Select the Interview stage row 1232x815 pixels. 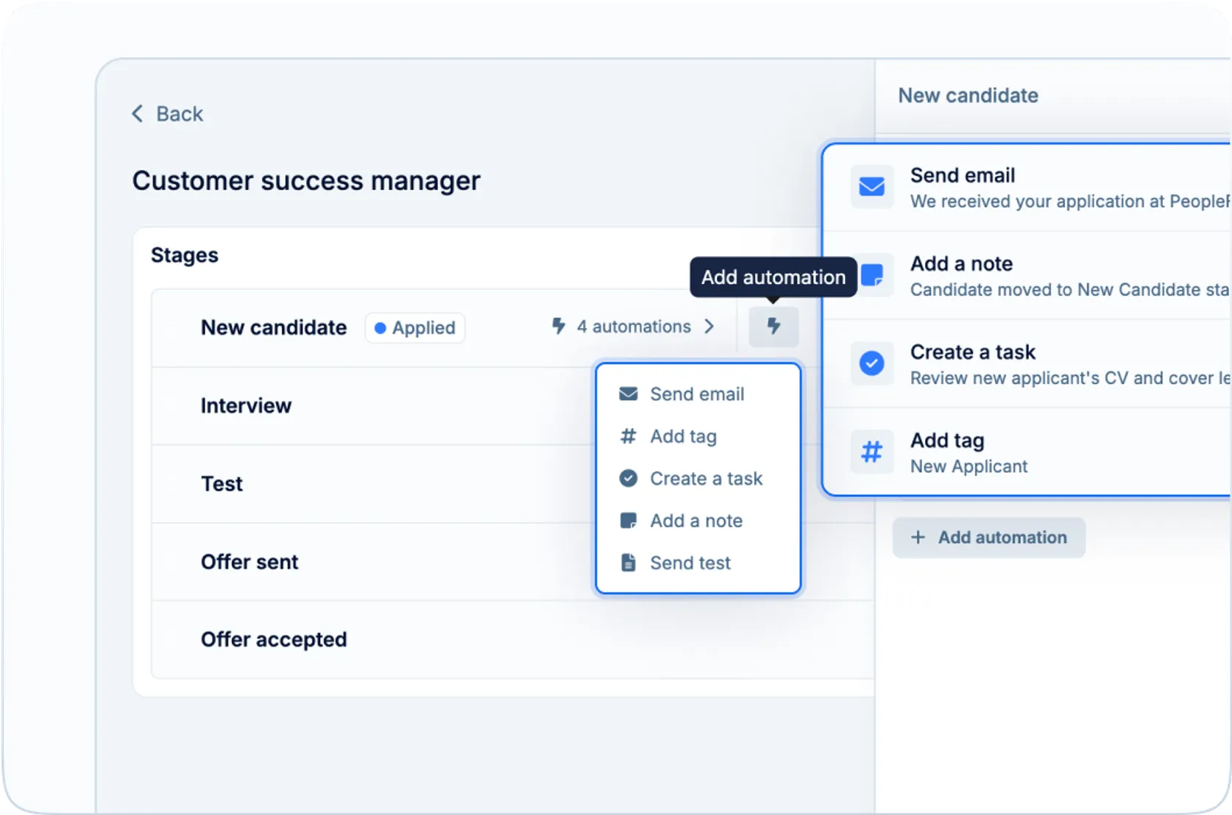tap(247, 406)
